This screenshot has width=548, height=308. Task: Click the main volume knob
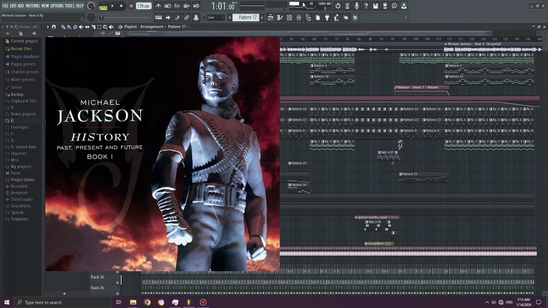coord(91,6)
